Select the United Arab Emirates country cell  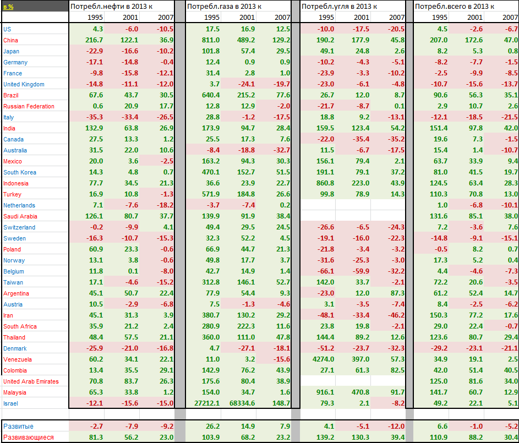tap(31, 381)
